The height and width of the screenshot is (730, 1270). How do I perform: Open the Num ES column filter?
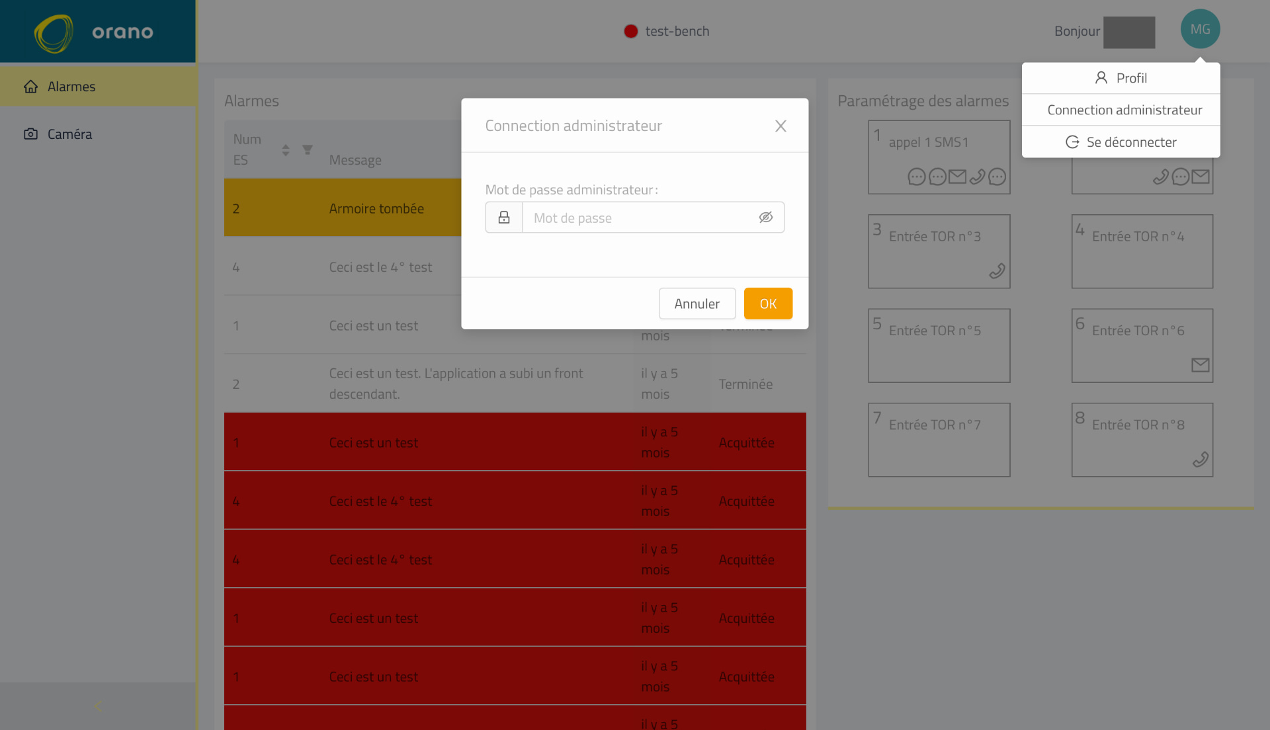coord(308,149)
